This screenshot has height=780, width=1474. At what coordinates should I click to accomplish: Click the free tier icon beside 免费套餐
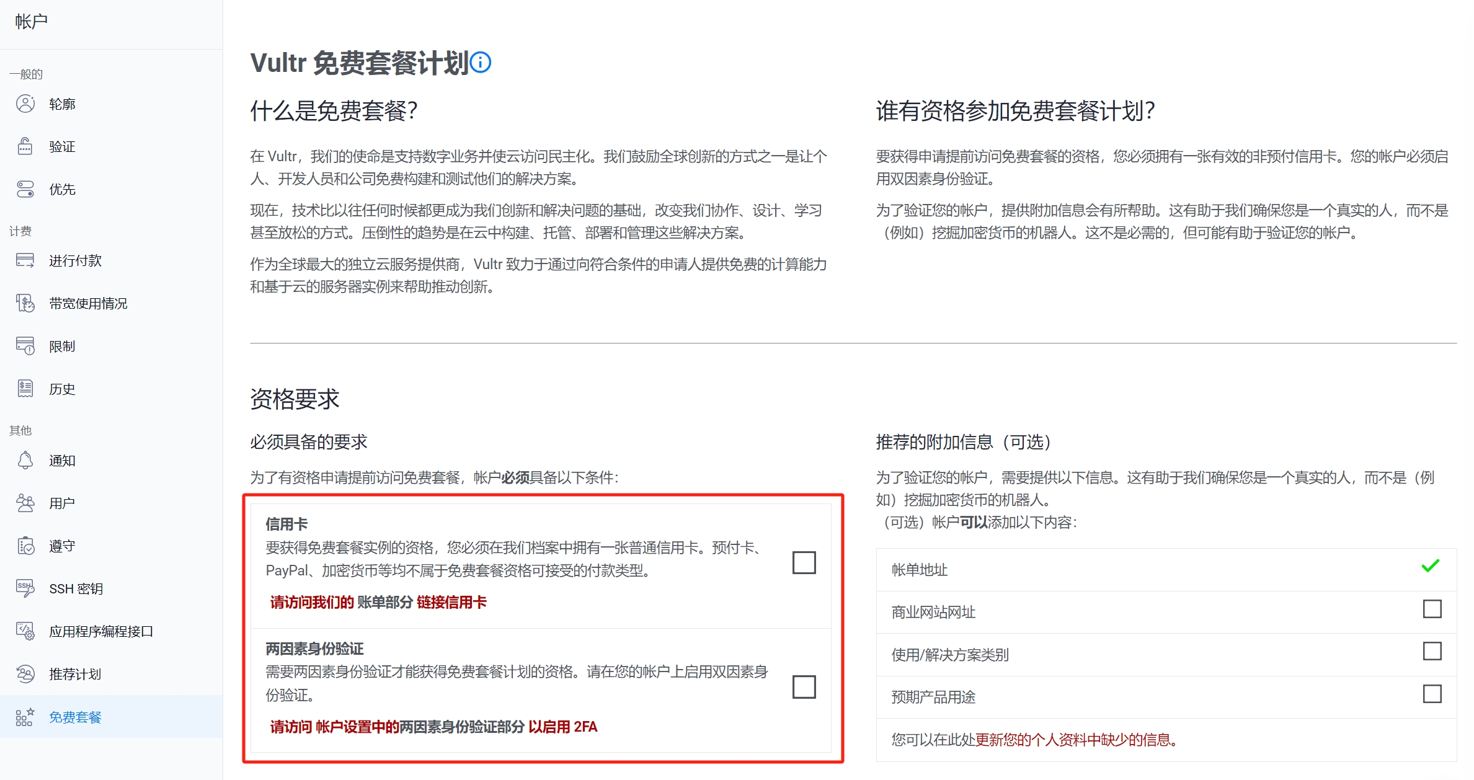(x=25, y=717)
